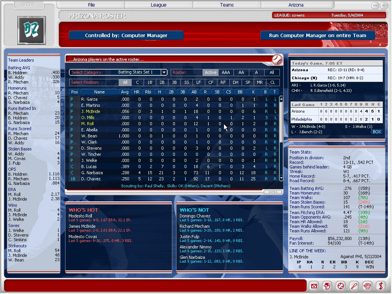Click the player head with cap icon
Viewport: 392px width, 294px height.
(x=327, y=286)
